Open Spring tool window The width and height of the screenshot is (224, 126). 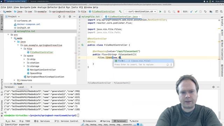click(x=105, y=121)
